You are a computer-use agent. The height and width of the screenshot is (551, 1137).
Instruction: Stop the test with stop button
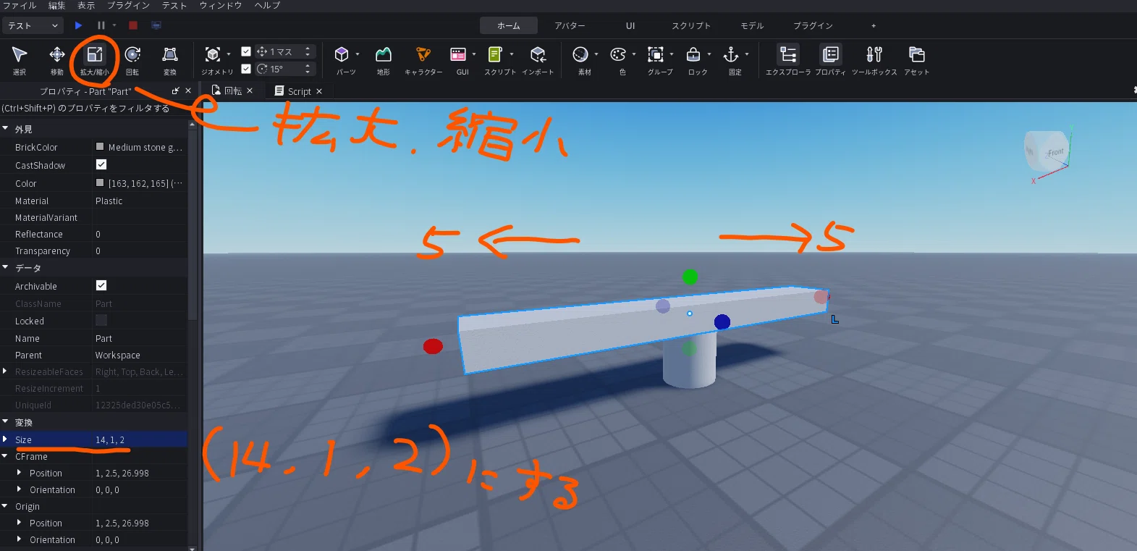(133, 25)
